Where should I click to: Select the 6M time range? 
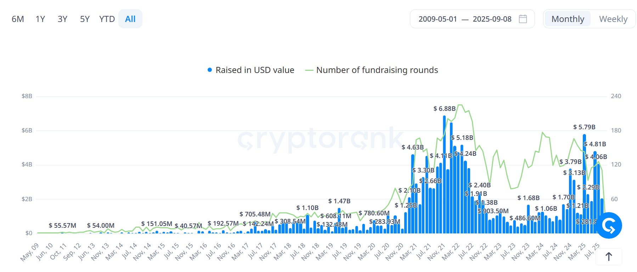(18, 19)
